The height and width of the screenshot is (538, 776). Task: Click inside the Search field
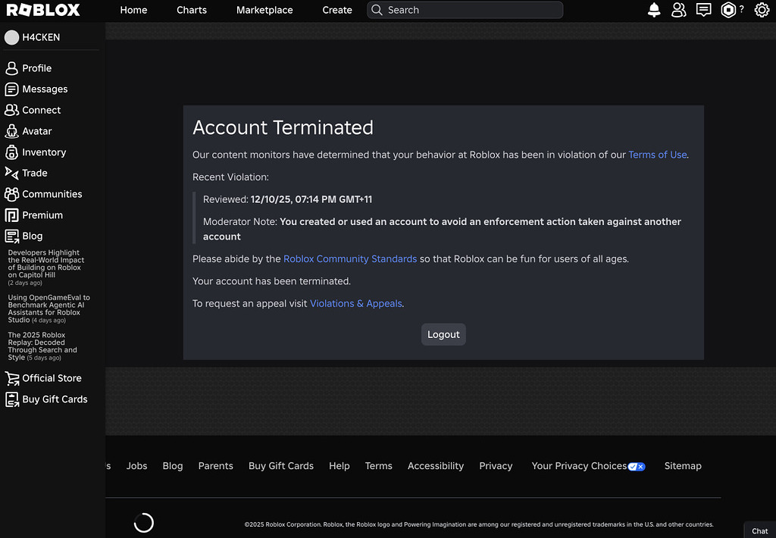tap(464, 10)
